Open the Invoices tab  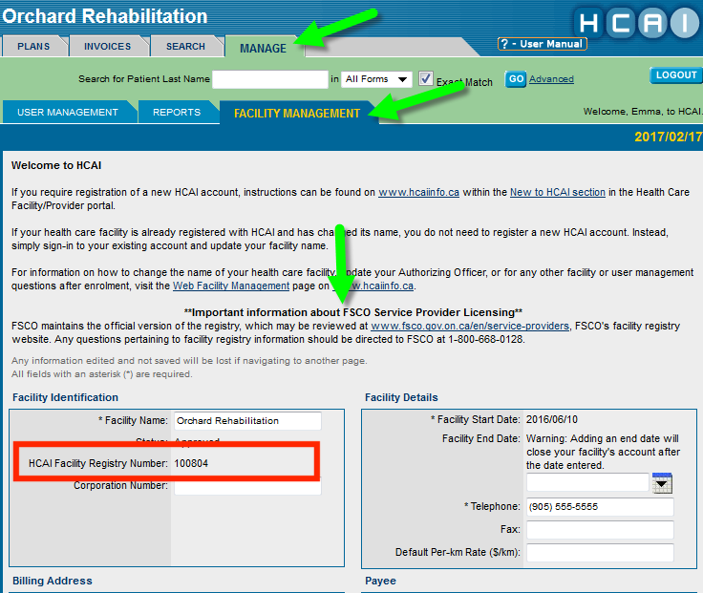point(107,46)
